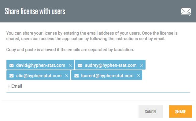Click envelope icon in david@hyphen-stat.com chip
196x121 pixels.
coord(12,65)
